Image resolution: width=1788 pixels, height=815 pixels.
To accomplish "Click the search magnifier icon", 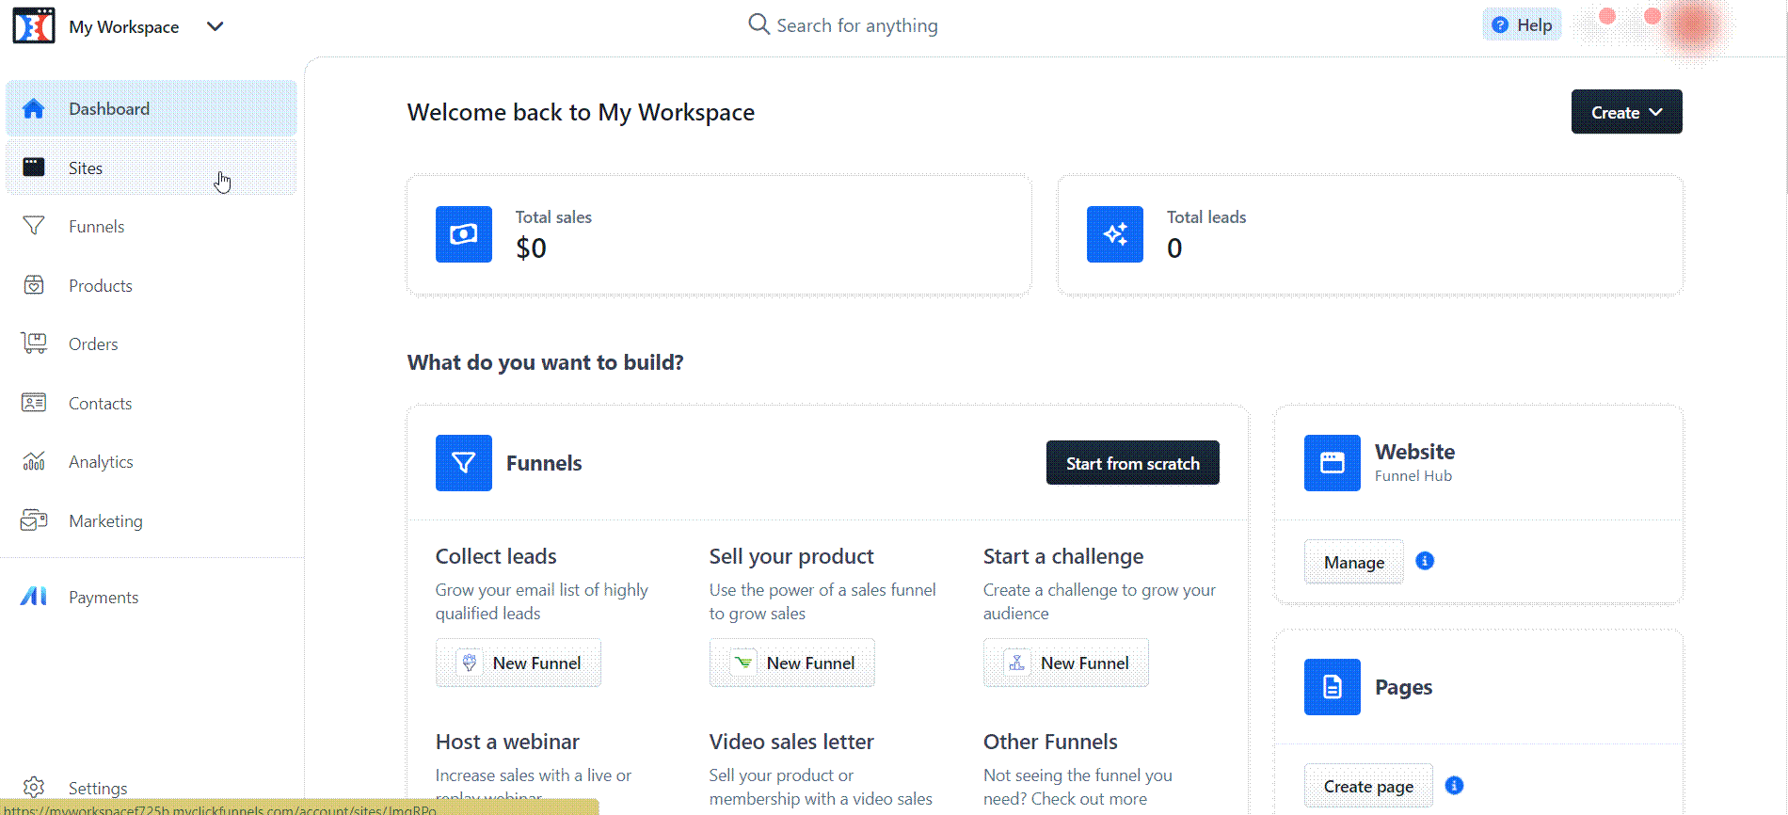I will click(758, 24).
